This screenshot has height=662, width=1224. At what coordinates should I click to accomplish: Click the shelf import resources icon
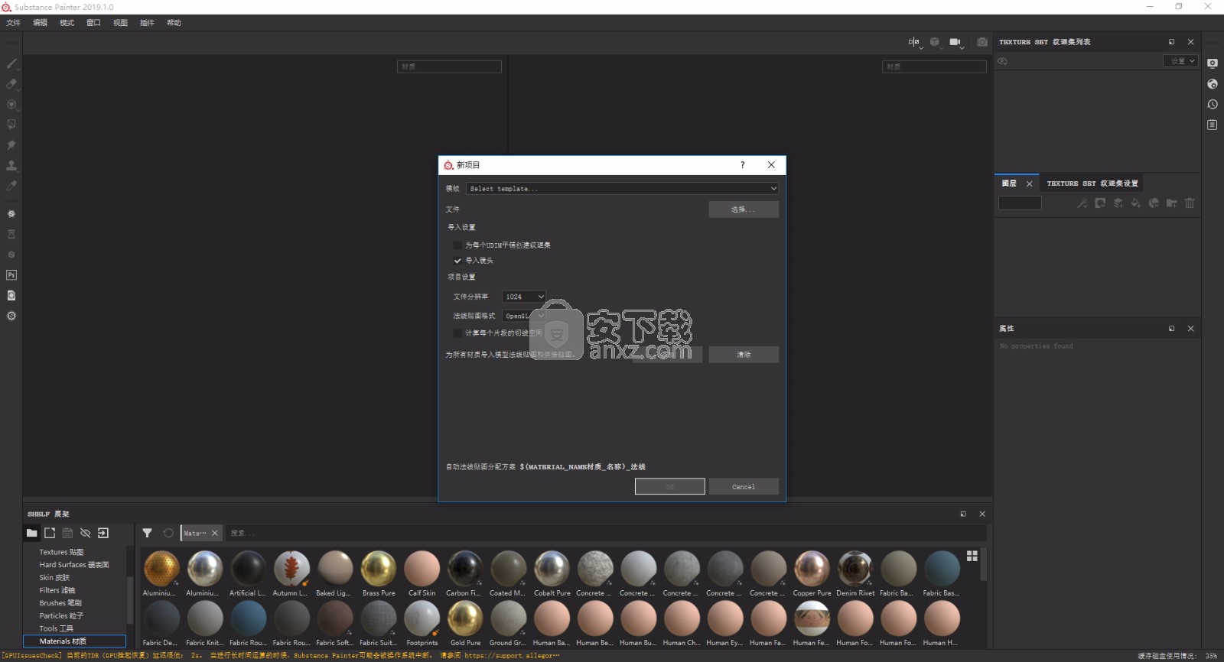[x=103, y=533]
